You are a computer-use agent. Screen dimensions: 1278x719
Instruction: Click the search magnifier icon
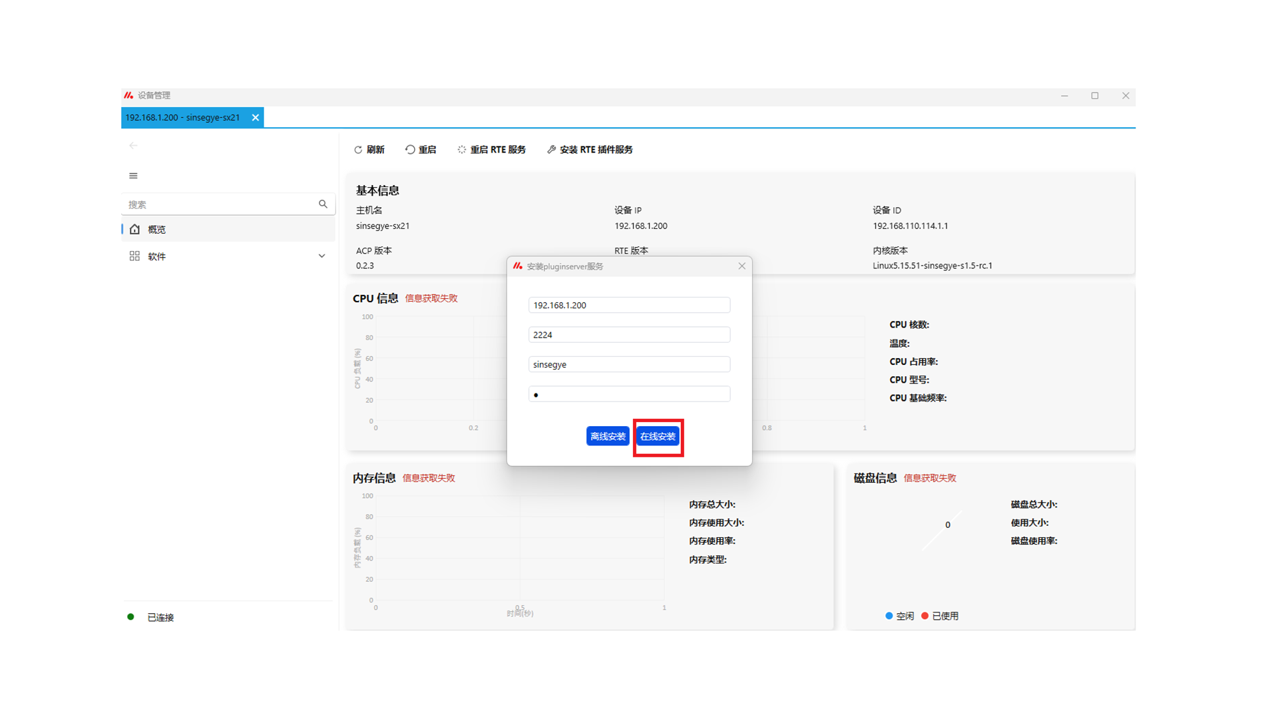[x=323, y=204]
